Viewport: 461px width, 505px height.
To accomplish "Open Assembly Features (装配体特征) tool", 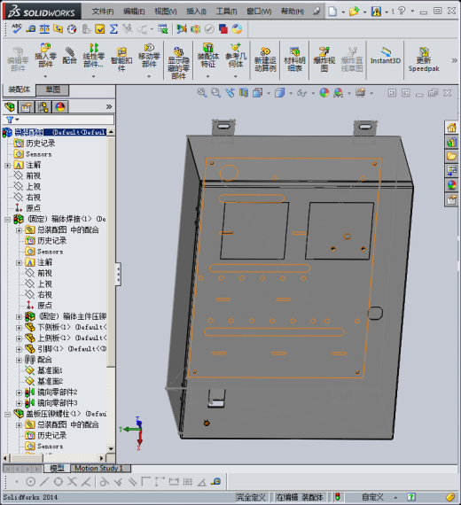I will tap(208, 56).
